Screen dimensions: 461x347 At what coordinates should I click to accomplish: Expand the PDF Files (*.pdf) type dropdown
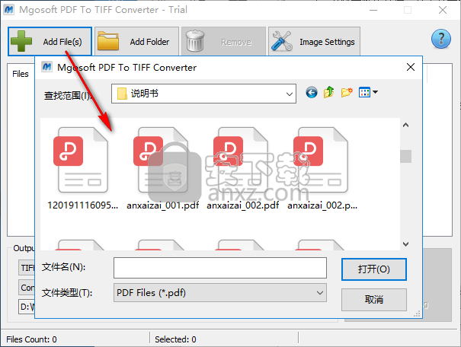point(319,293)
